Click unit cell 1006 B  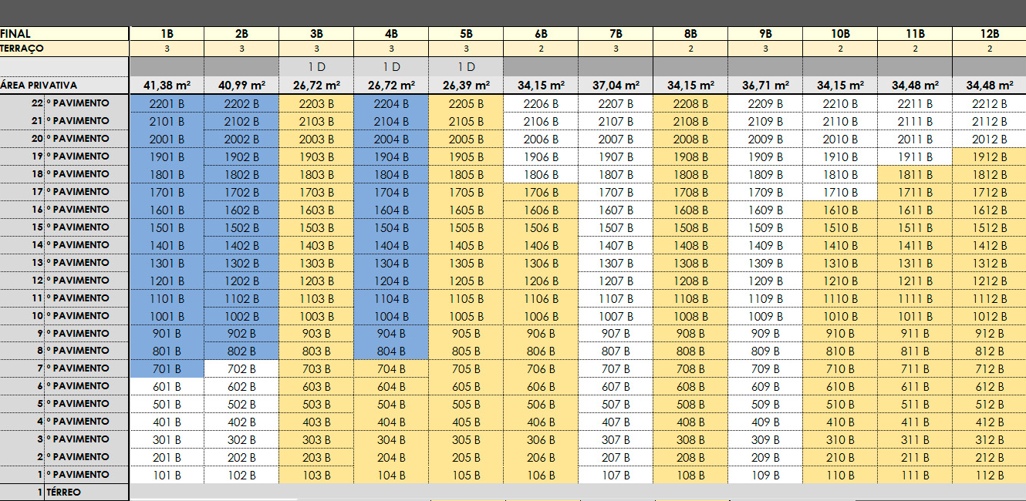click(540, 317)
